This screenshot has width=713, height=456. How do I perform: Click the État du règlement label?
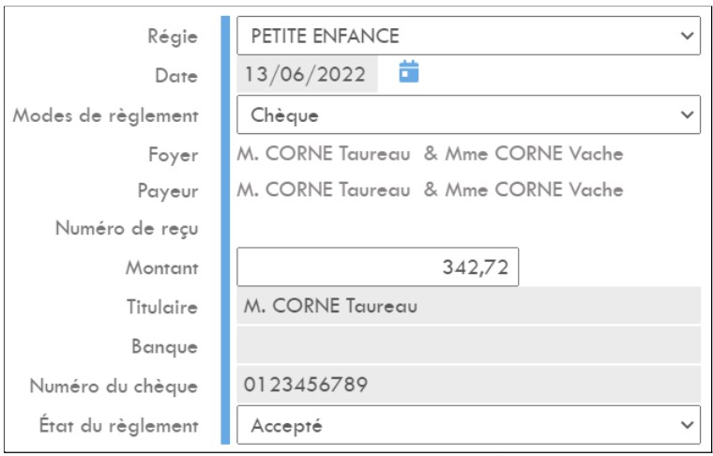tap(119, 426)
